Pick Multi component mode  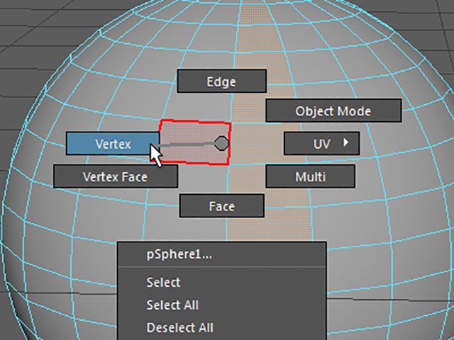pyautogui.click(x=311, y=176)
